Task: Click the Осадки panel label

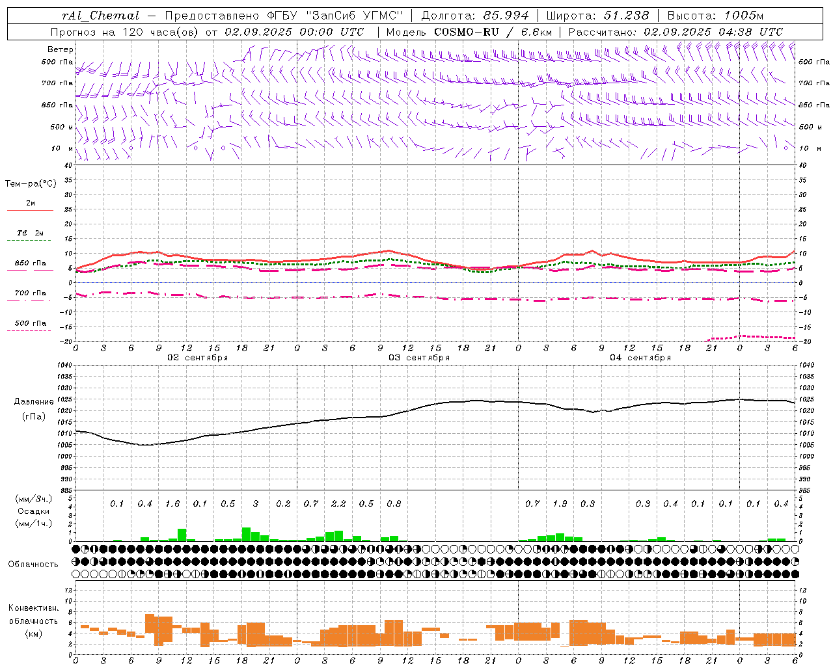Action: (34, 511)
